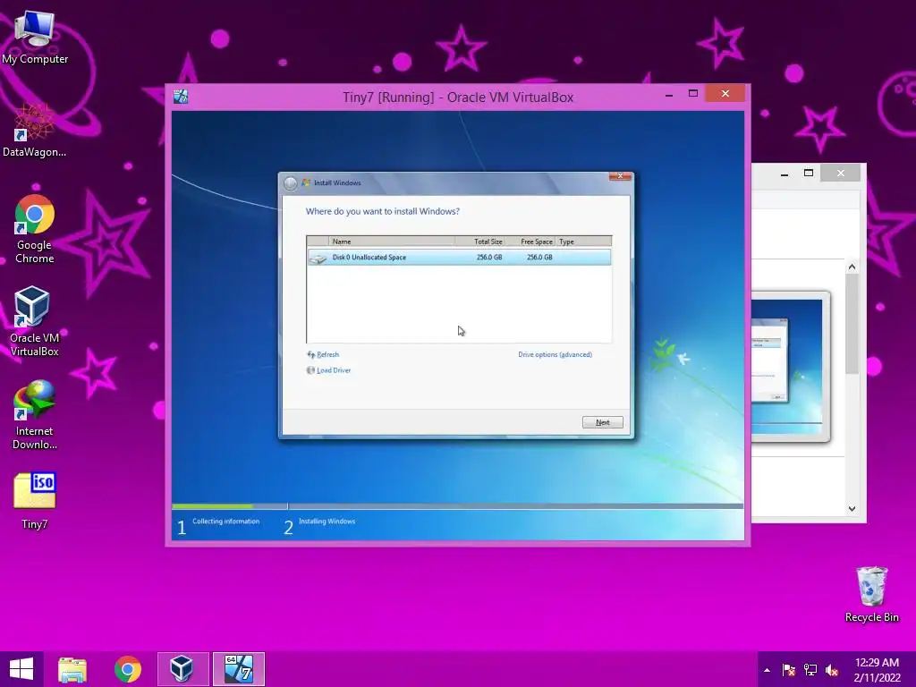Close the Install Windows dialog
This screenshot has width=916, height=687.
(621, 176)
